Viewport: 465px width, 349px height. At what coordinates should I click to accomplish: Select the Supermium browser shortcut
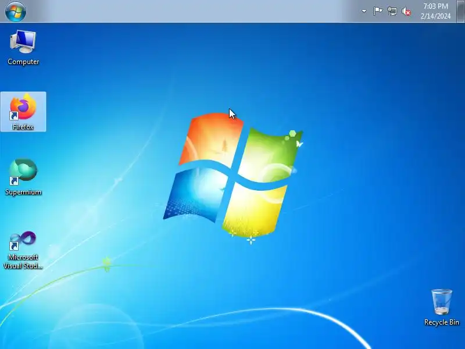click(x=23, y=177)
